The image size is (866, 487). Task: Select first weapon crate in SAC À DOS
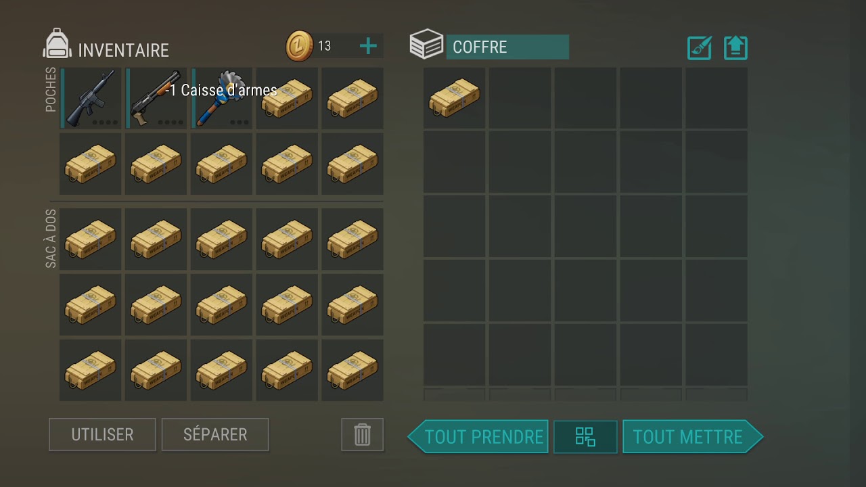tap(91, 239)
